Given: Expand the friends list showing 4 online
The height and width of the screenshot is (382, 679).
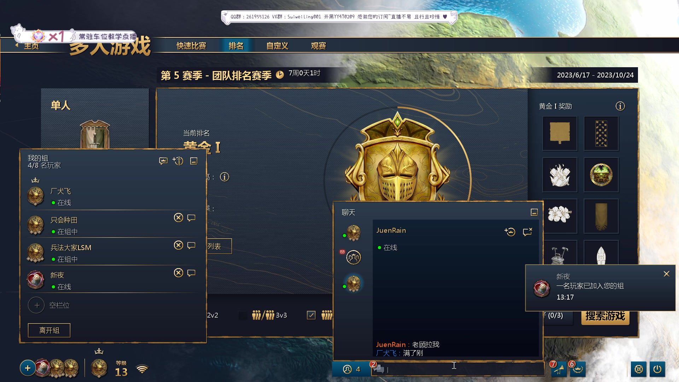Looking at the screenshot, I should 352,369.
